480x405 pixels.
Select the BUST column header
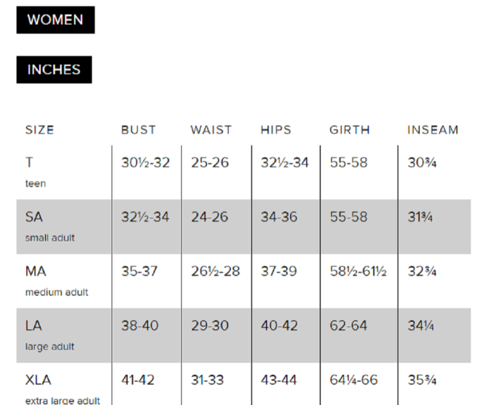point(138,130)
